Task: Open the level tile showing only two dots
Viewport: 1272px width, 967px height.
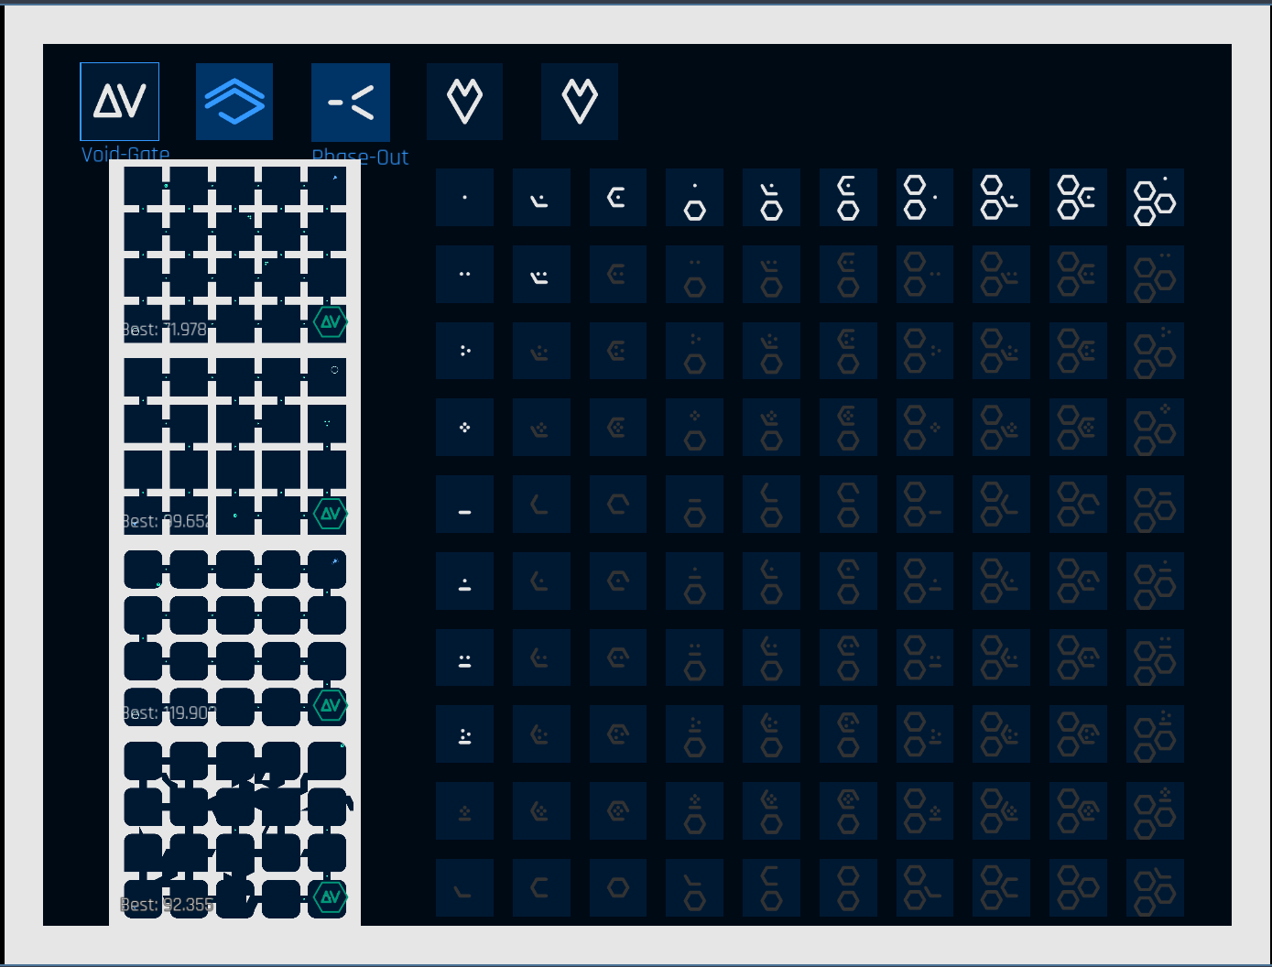Action: tap(465, 274)
